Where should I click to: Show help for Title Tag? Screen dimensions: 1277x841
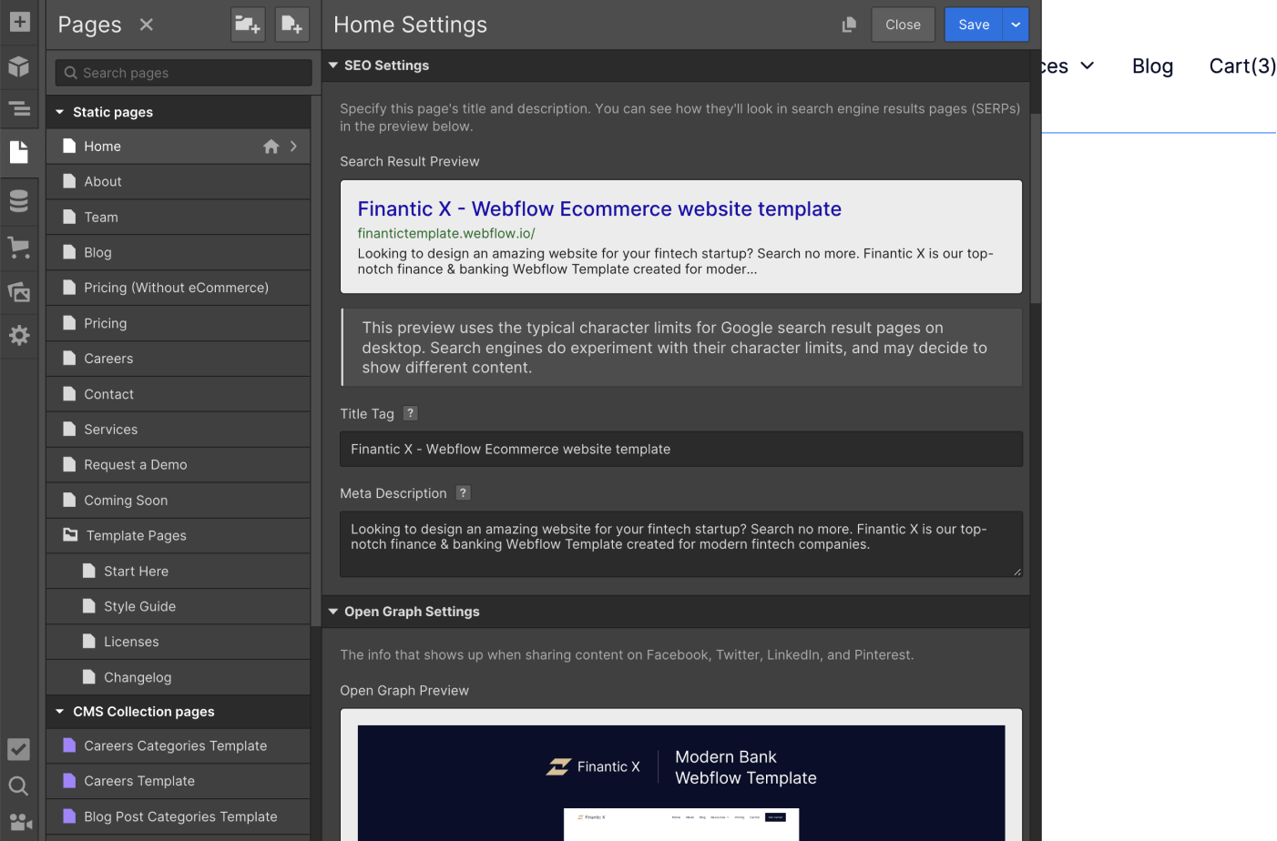(x=411, y=413)
